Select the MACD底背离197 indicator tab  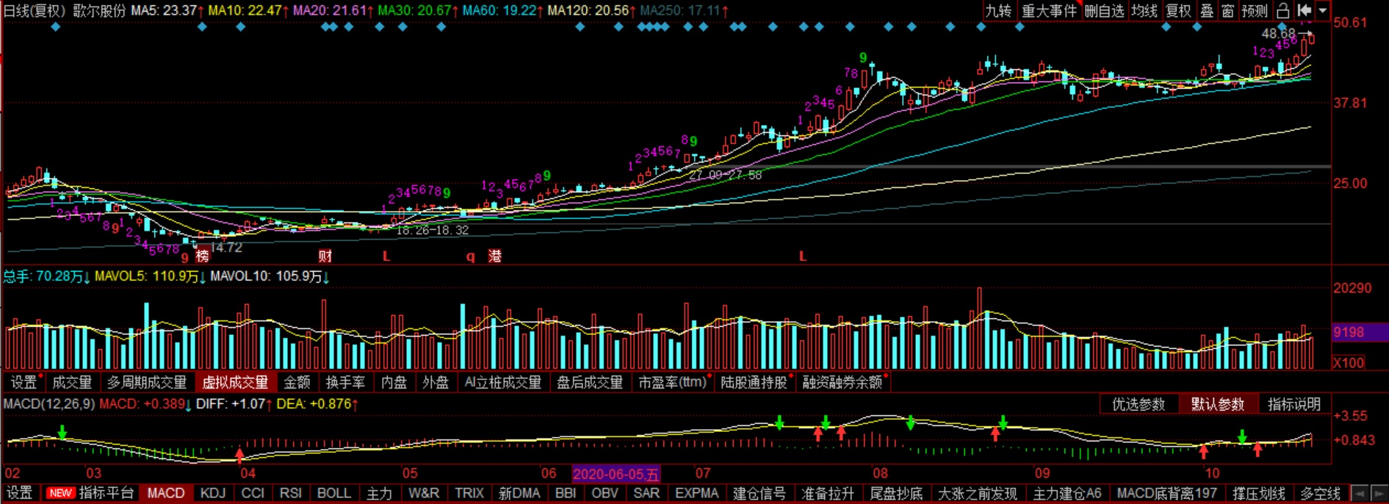tap(1167, 493)
